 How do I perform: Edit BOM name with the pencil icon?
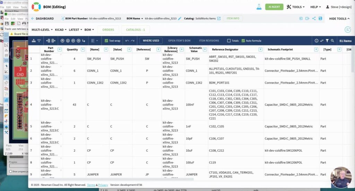tap(180, 19)
